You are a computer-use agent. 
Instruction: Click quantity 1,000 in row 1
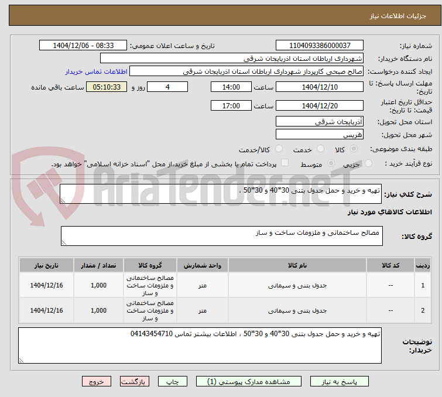[x=98, y=285]
